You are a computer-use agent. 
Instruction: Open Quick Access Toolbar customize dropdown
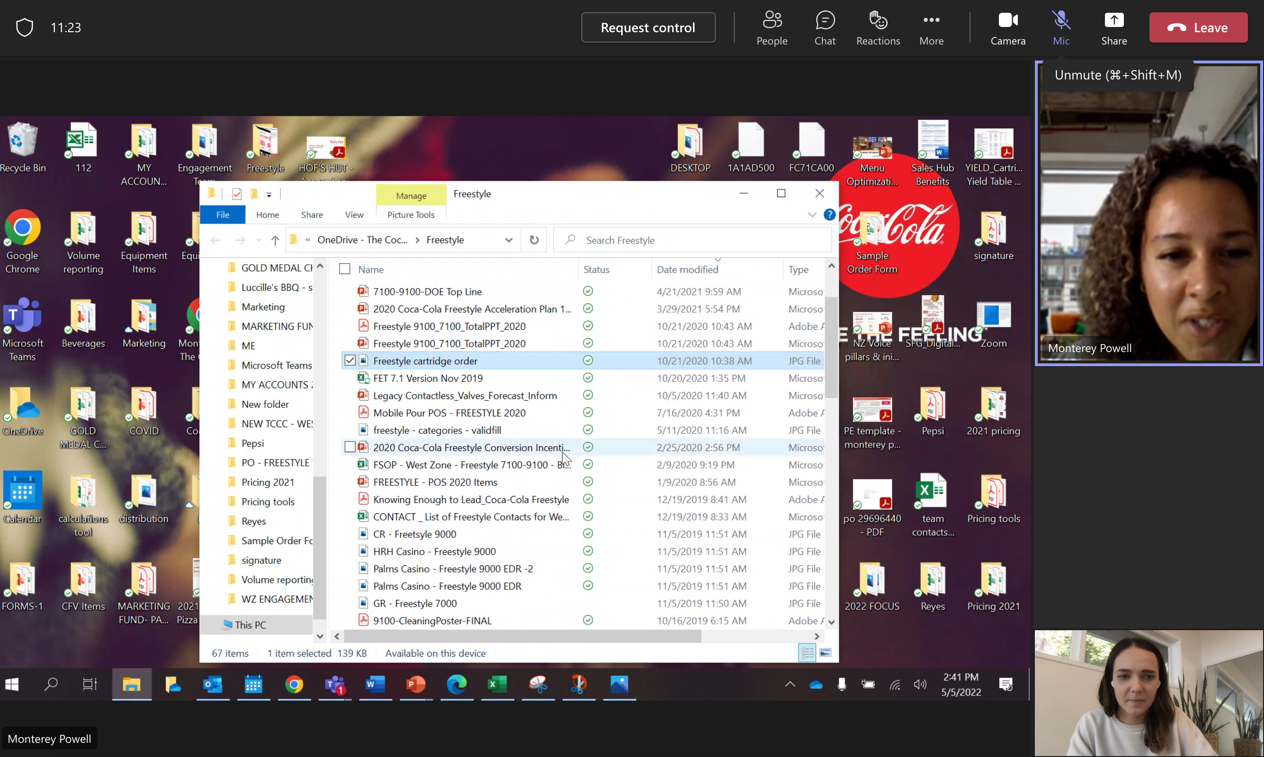click(x=269, y=194)
